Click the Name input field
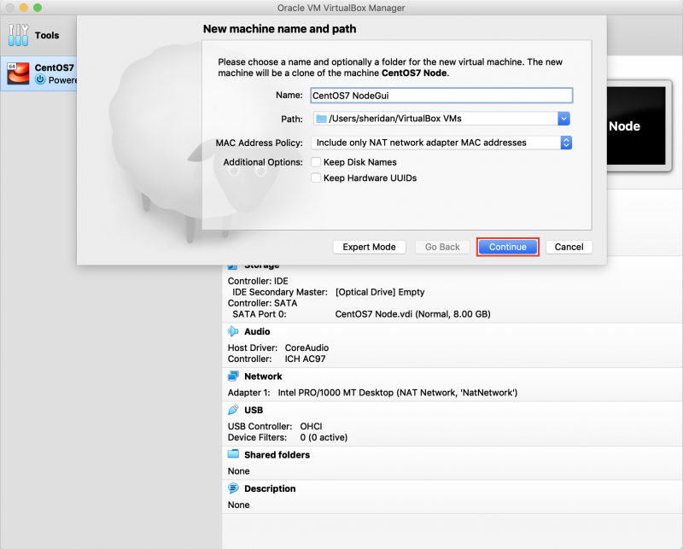This screenshot has width=683, height=549. (x=441, y=96)
